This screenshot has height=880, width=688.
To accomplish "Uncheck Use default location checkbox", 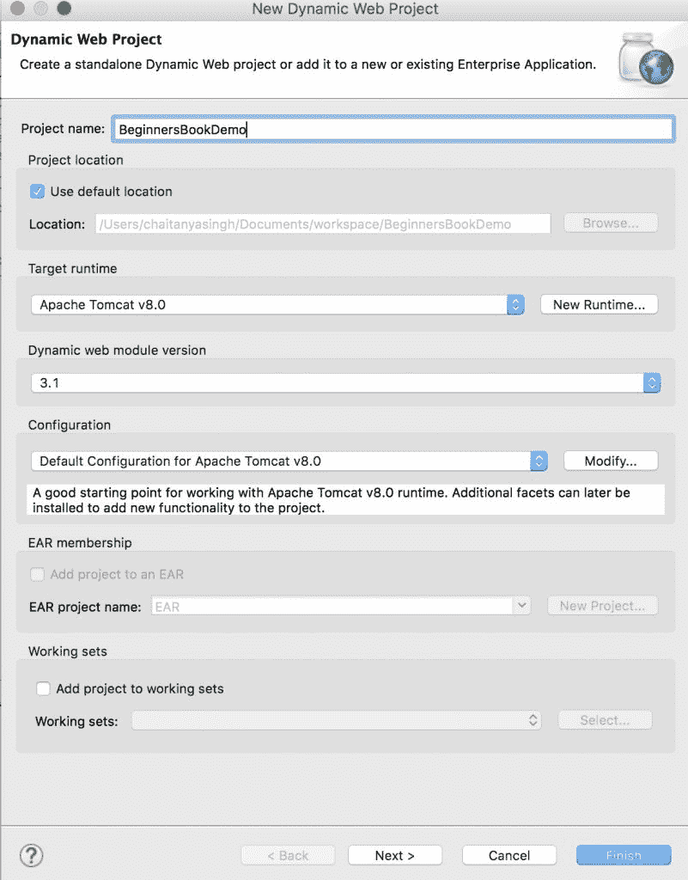I will (37, 192).
